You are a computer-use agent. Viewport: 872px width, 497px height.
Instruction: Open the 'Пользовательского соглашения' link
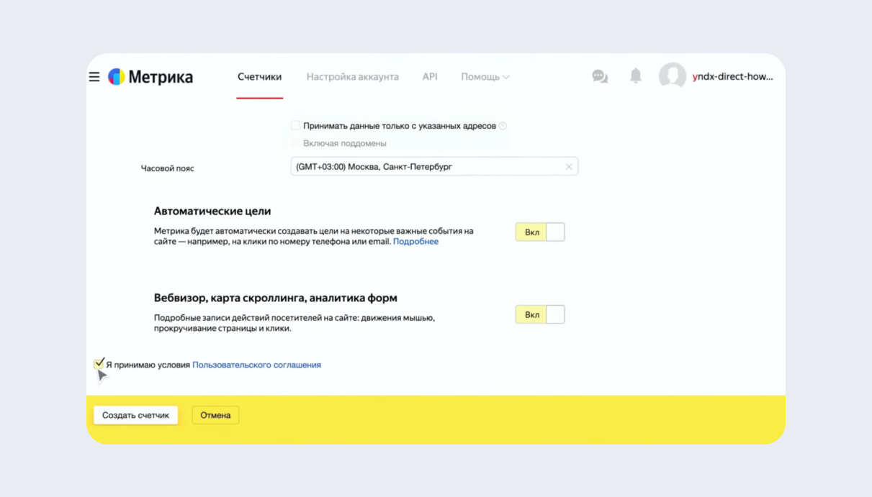[256, 365]
